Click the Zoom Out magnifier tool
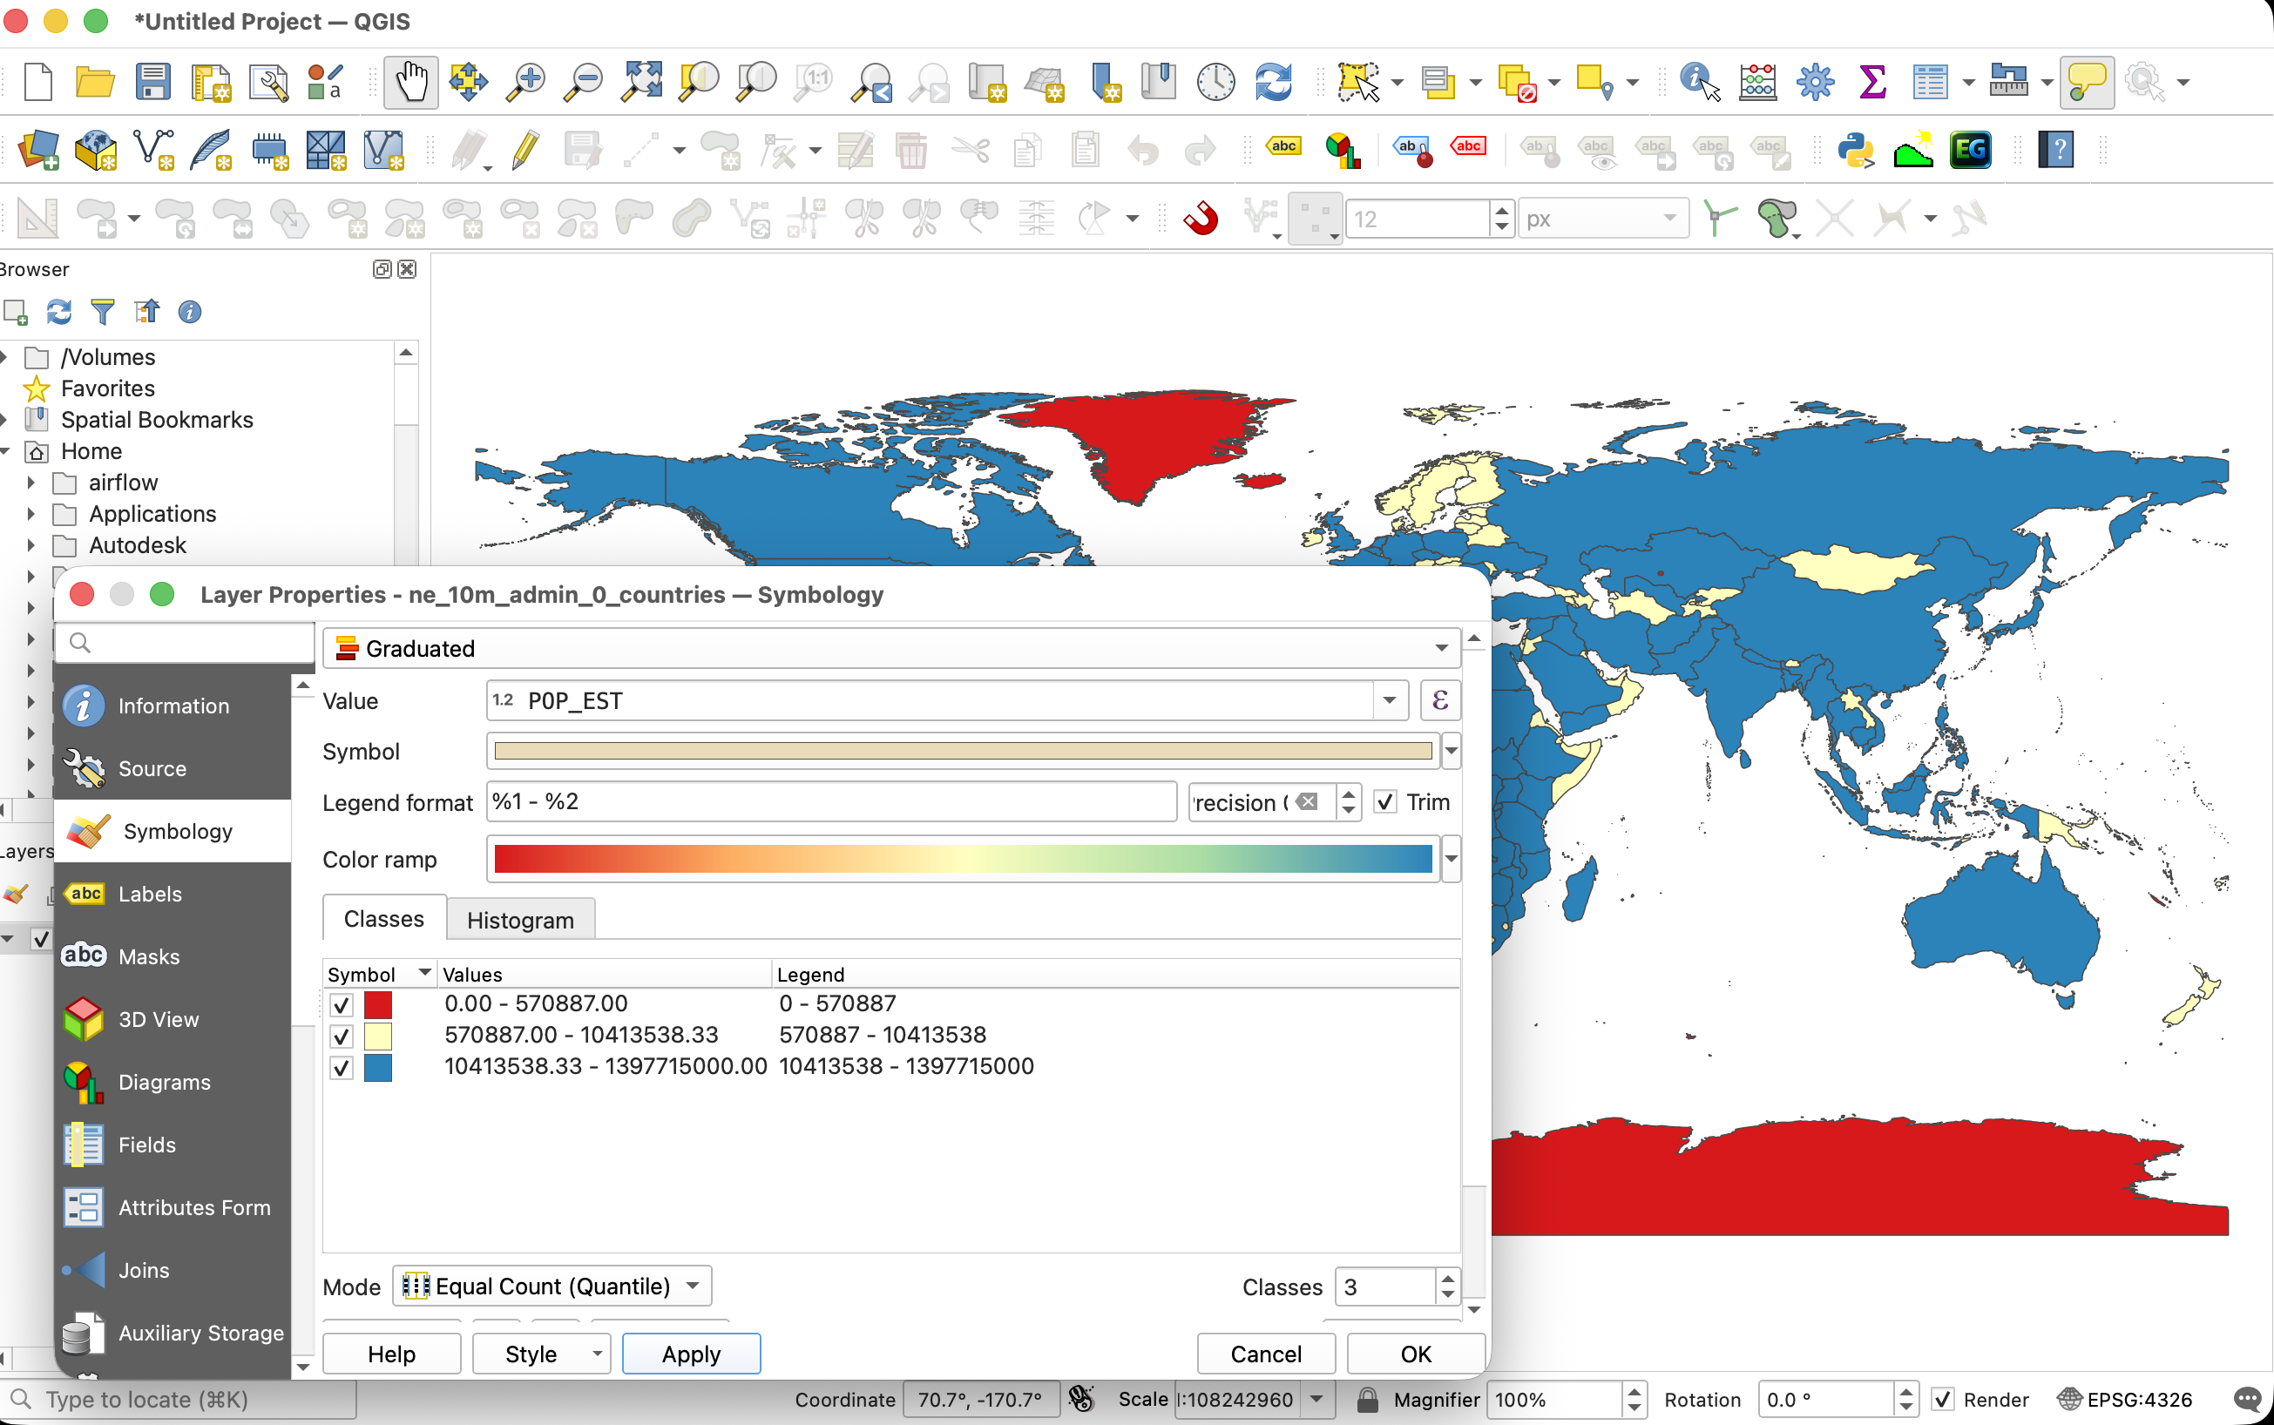This screenshot has height=1425, width=2274. pyautogui.click(x=583, y=82)
